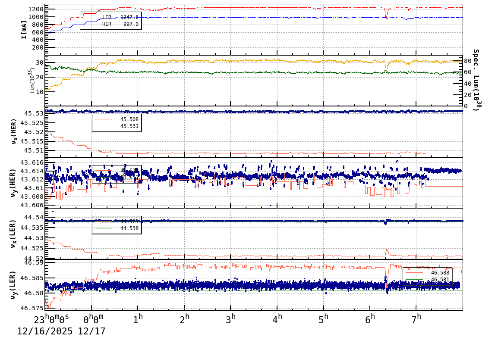The width and height of the screenshot is (498, 337).
Task: Click the 10 tick on Lum axis
Action: coord(40,92)
